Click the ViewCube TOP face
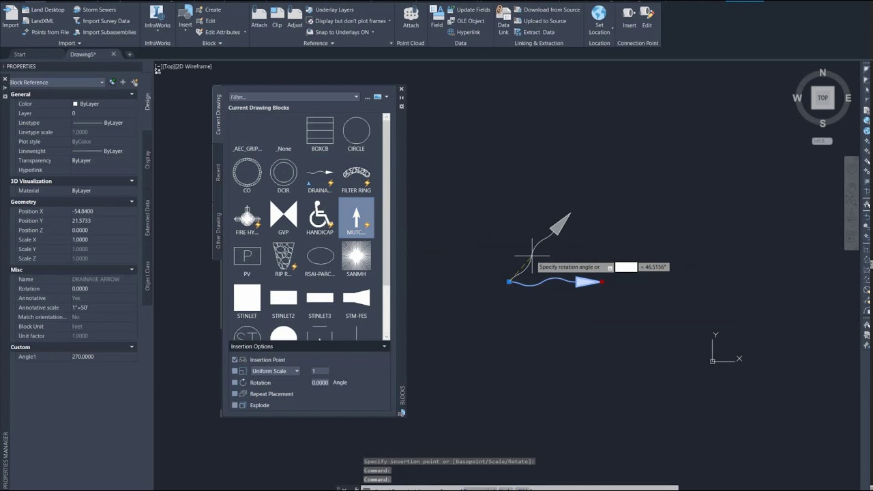The width and height of the screenshot is (873, 491). pos(823,98)
